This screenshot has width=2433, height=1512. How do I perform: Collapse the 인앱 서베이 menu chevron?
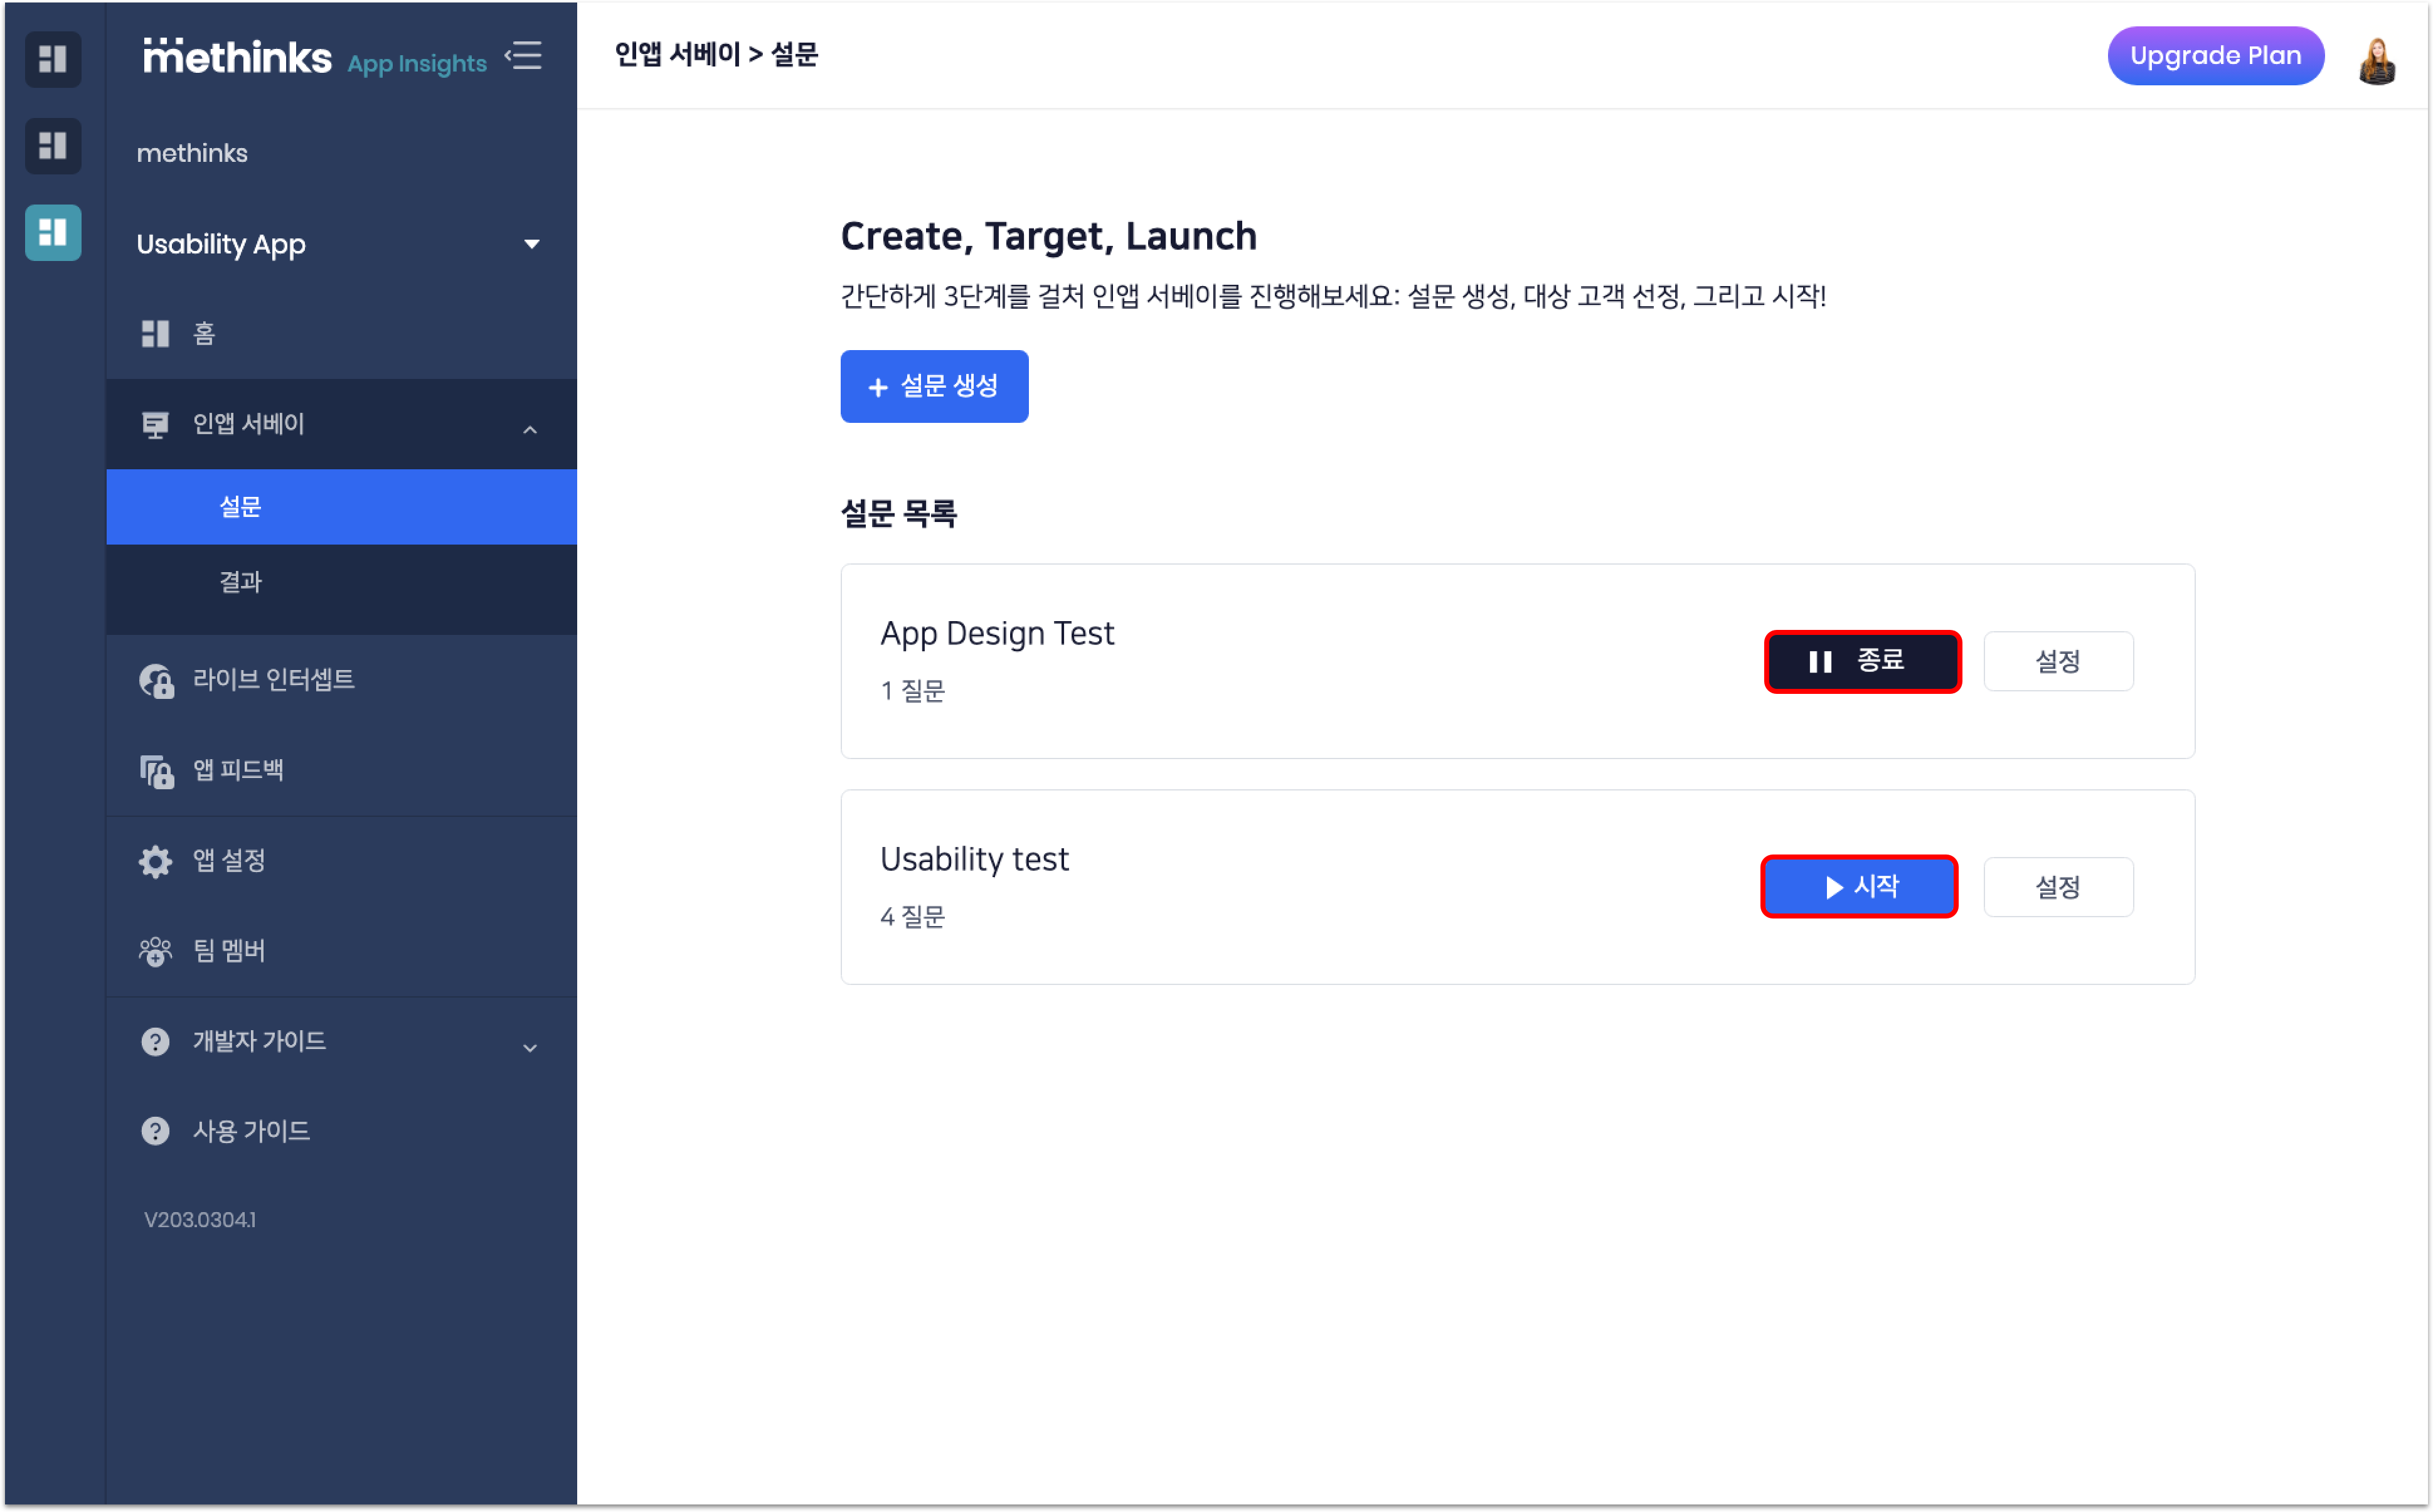point(530,430)
